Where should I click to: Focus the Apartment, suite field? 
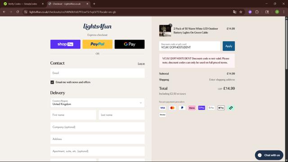[97, 151]
